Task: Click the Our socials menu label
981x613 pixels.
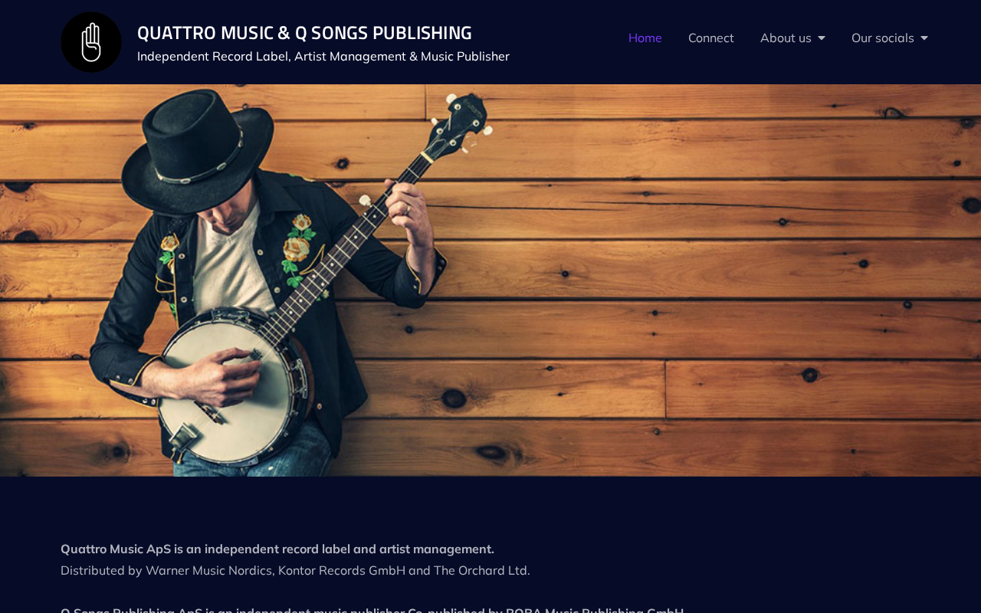Action: [x=883, y=38]
